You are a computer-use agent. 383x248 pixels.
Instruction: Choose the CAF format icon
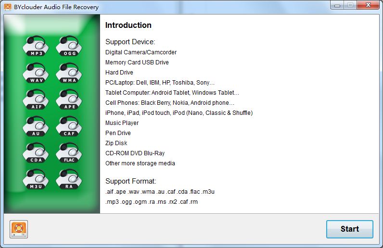69,126
